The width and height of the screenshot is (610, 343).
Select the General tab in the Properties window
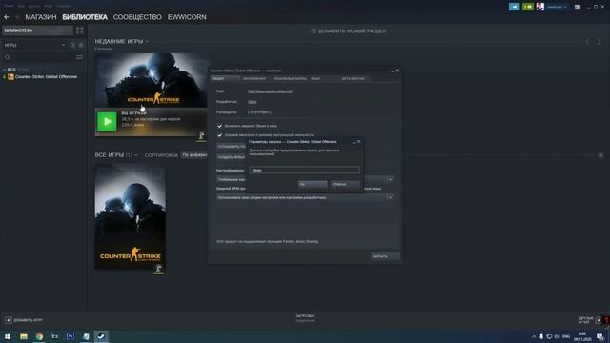(225, 78)
